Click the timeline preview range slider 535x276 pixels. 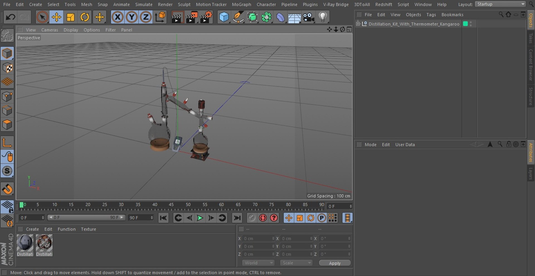pos(86,218)
